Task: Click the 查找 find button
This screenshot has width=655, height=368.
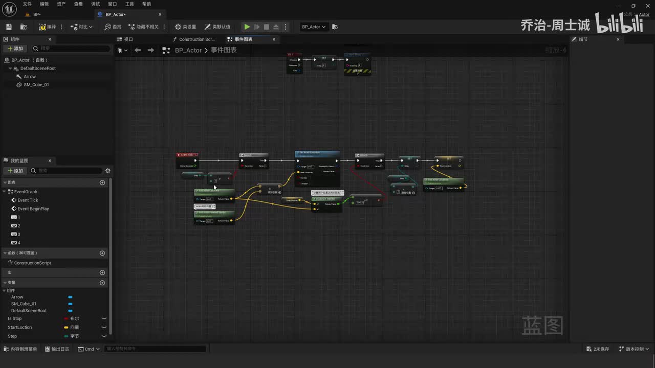Action: point(113,27)
